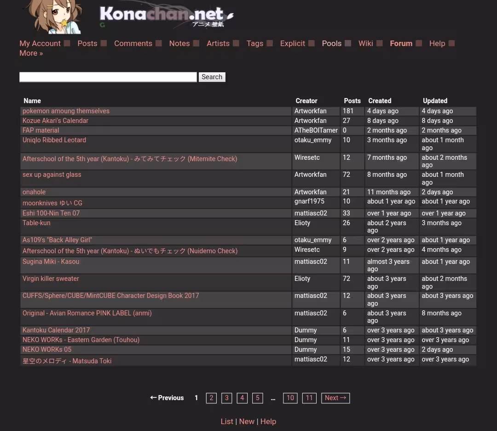The image size is (497, 431).
Task: Open the Notes section
Action: click(x=179, y=43)
